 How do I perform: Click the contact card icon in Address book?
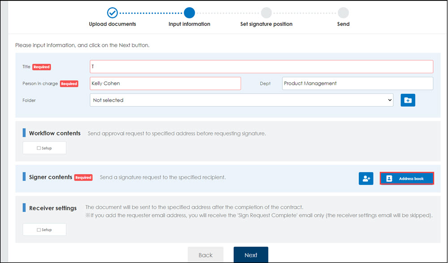(x=389, y=179)
